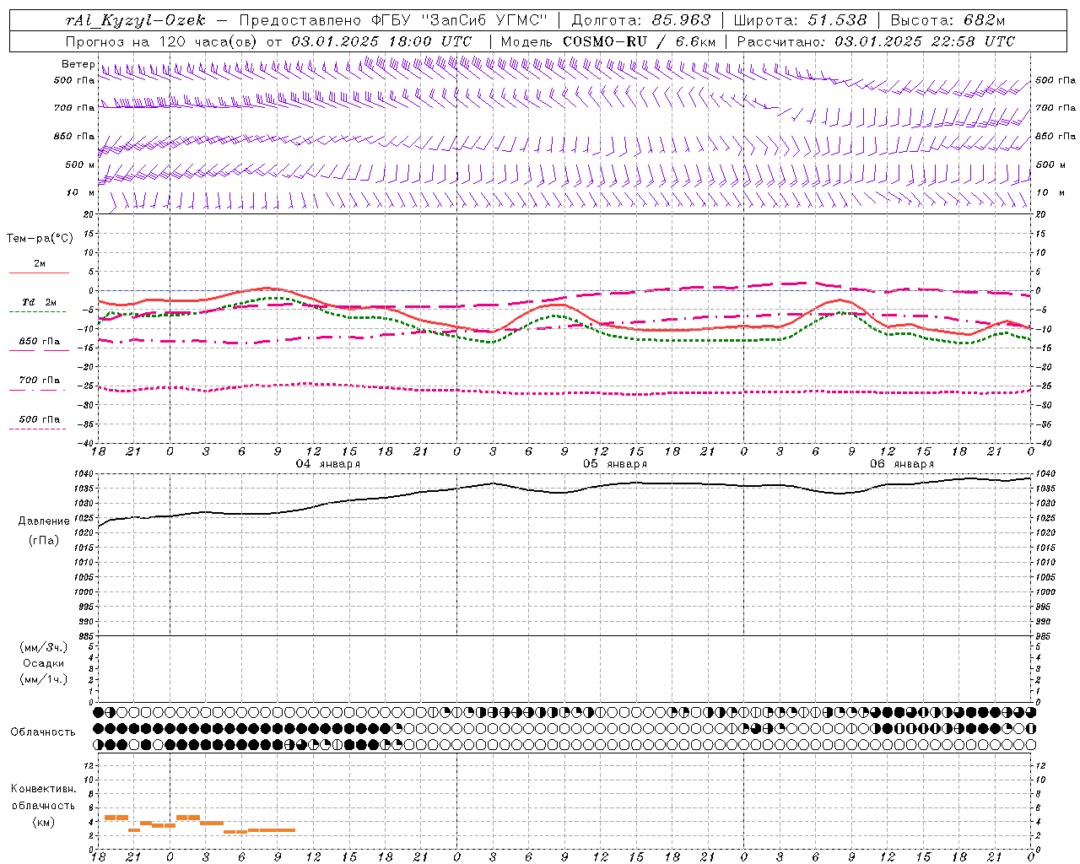Image resolution: width=1080 pixels, height=864 pixels.
Task: Click the (мм/3ч.) precipitation unit label
Action: [x=44, y=647]
